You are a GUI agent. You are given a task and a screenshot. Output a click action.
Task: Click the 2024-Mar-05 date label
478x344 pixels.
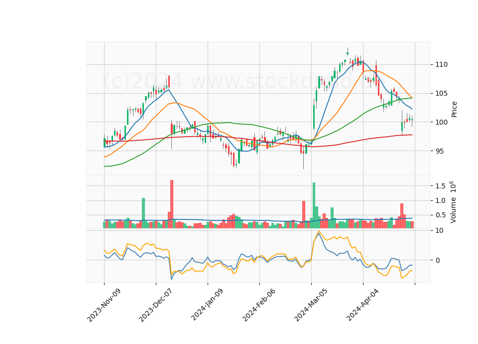(311, 305)
